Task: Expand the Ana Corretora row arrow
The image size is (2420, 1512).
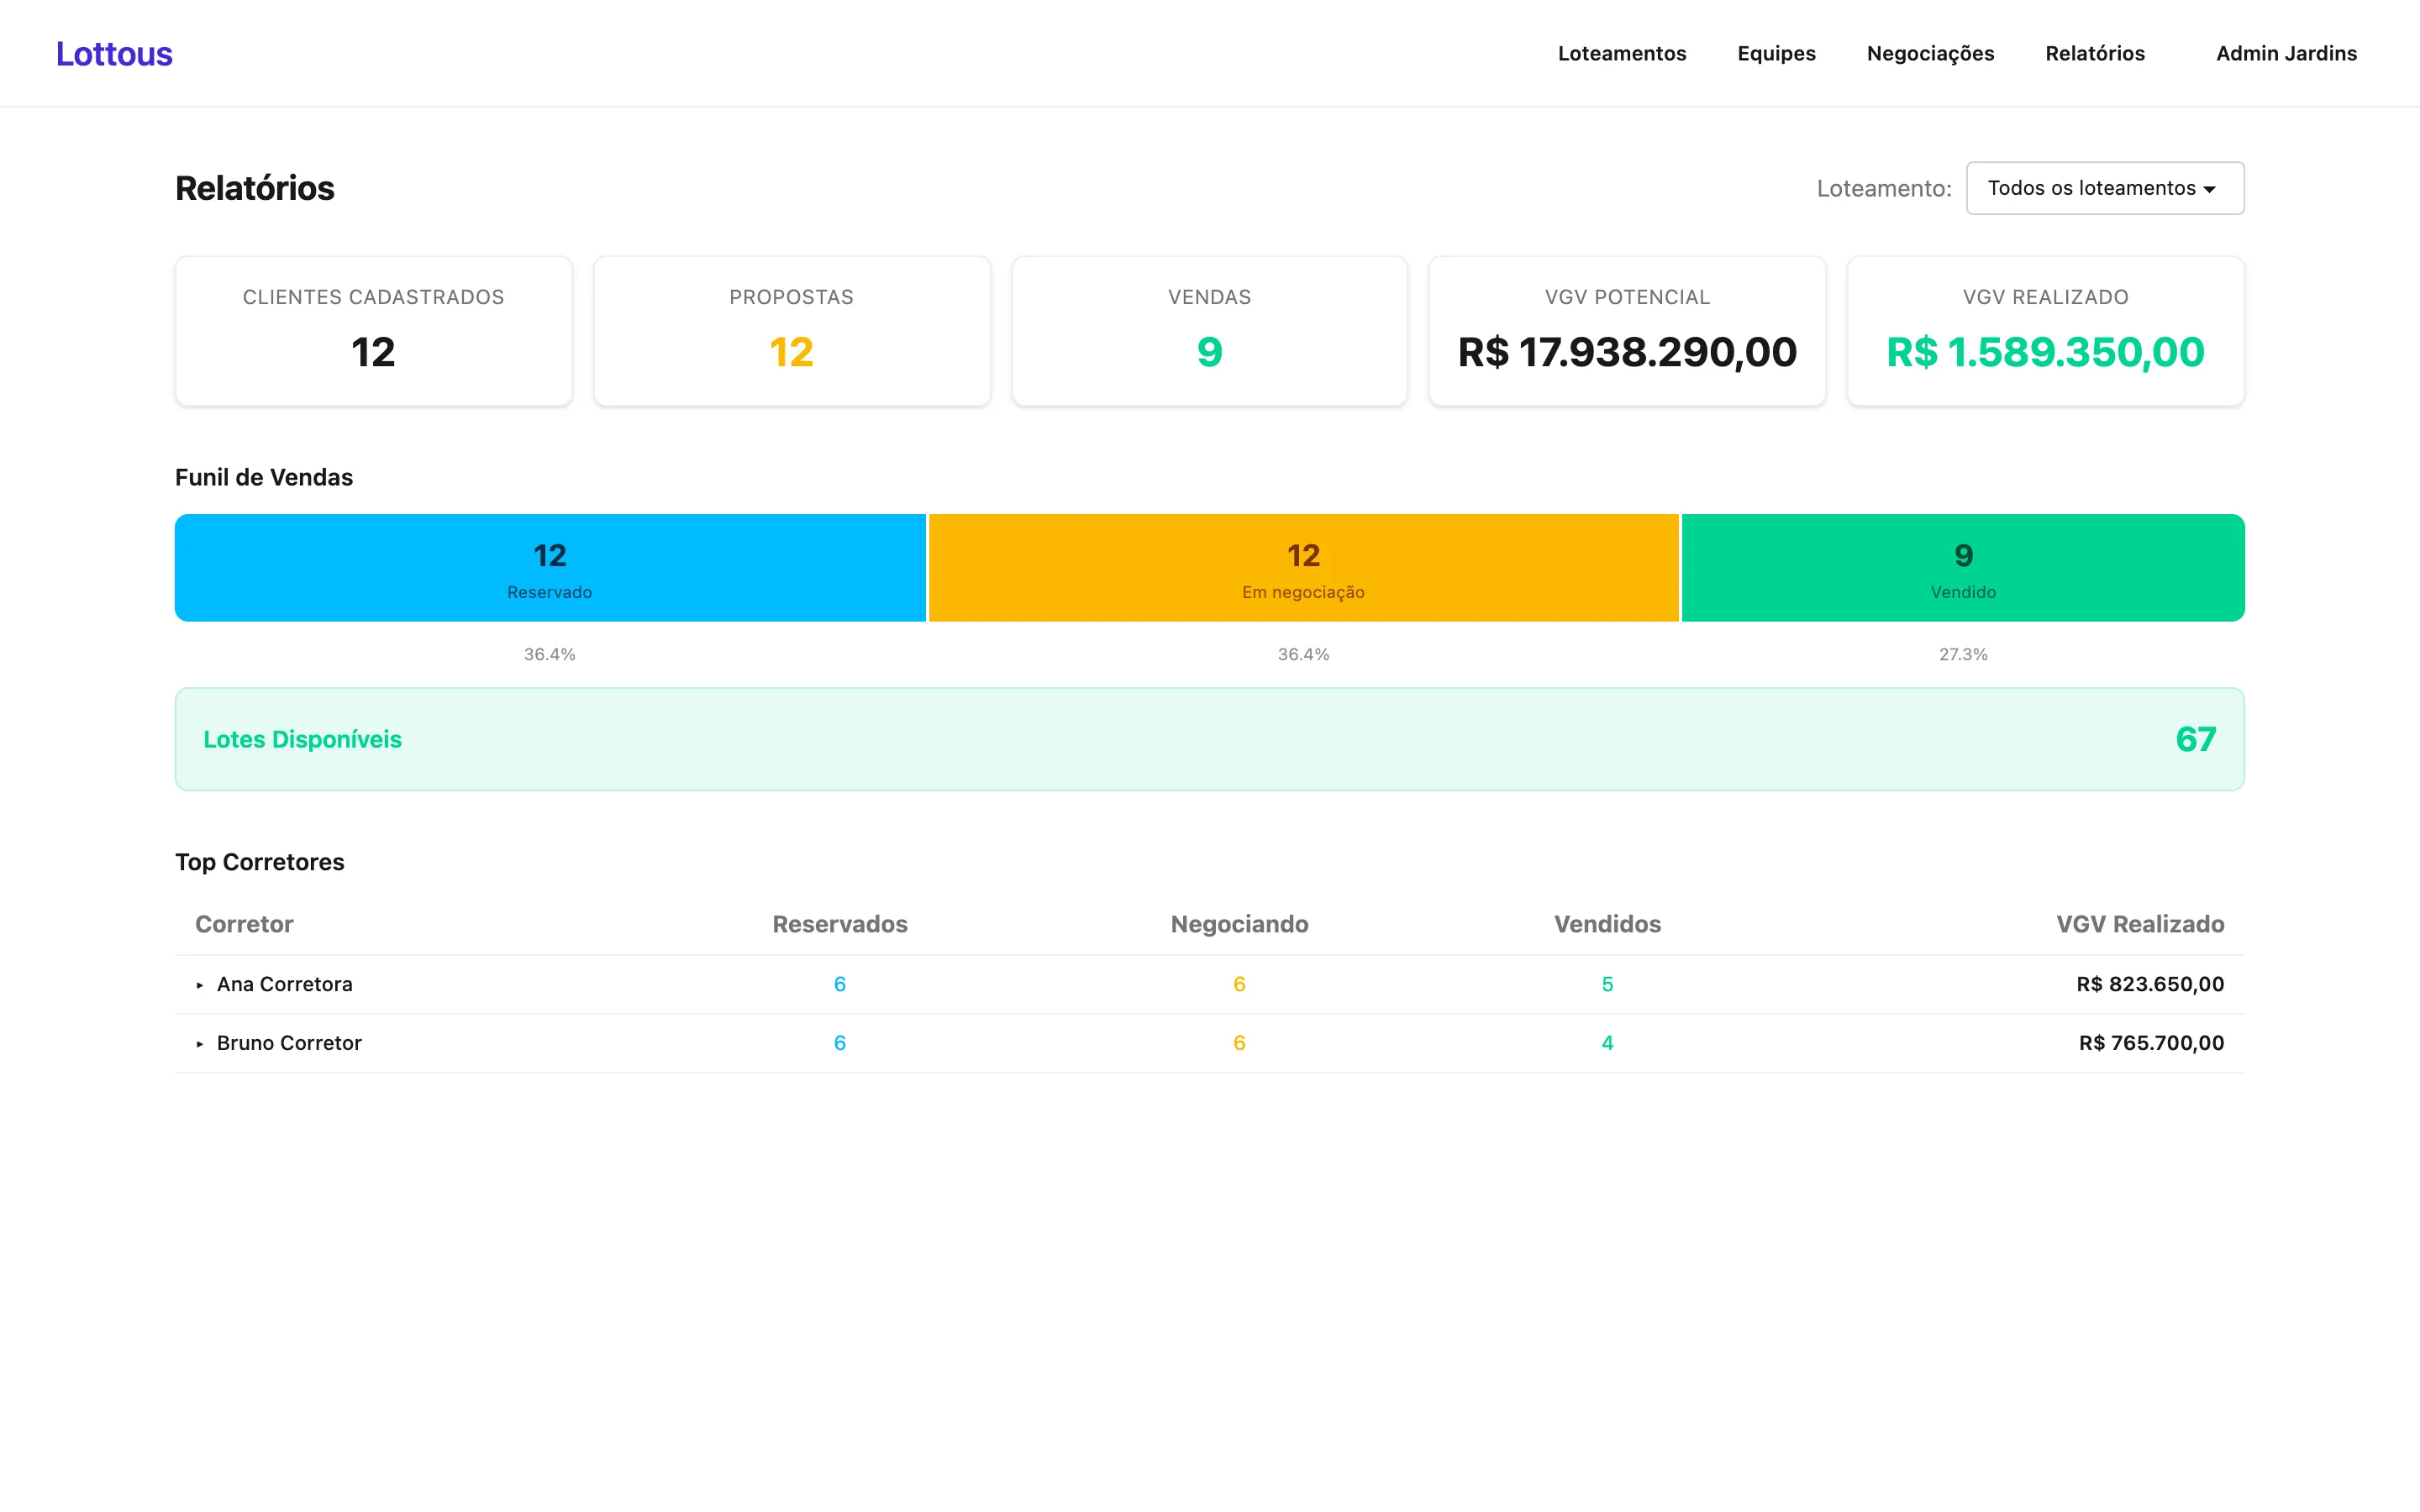Action: pyautogui.click(x=200, y=985)
